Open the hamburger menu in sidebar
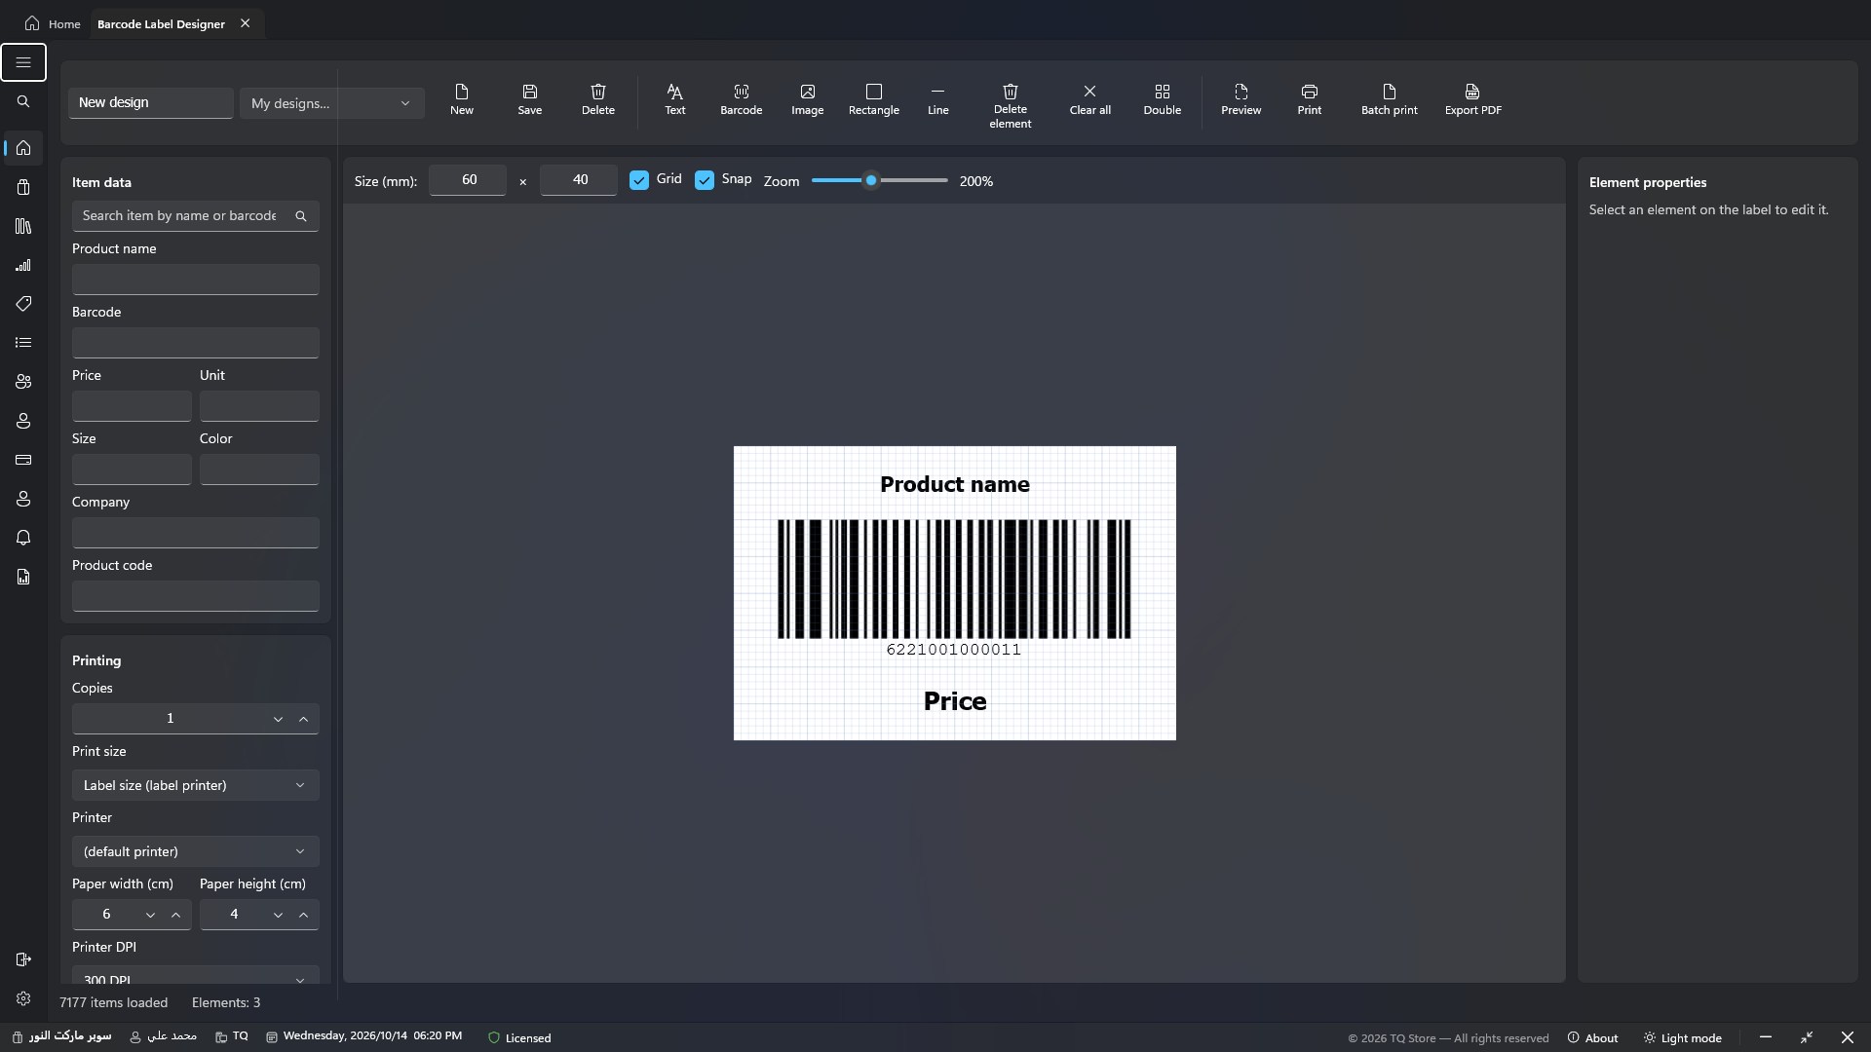Screen dimensions: 1871x1052 (x=23, y=62)
